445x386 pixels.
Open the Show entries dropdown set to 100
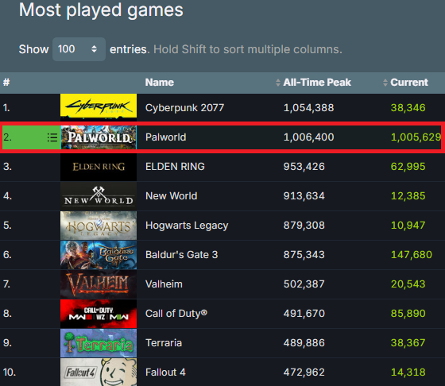[x=79, y=49]
